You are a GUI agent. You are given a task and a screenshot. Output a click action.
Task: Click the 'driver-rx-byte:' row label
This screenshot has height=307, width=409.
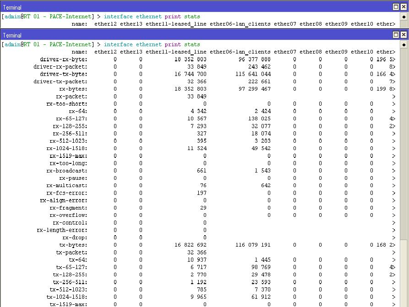64,59
